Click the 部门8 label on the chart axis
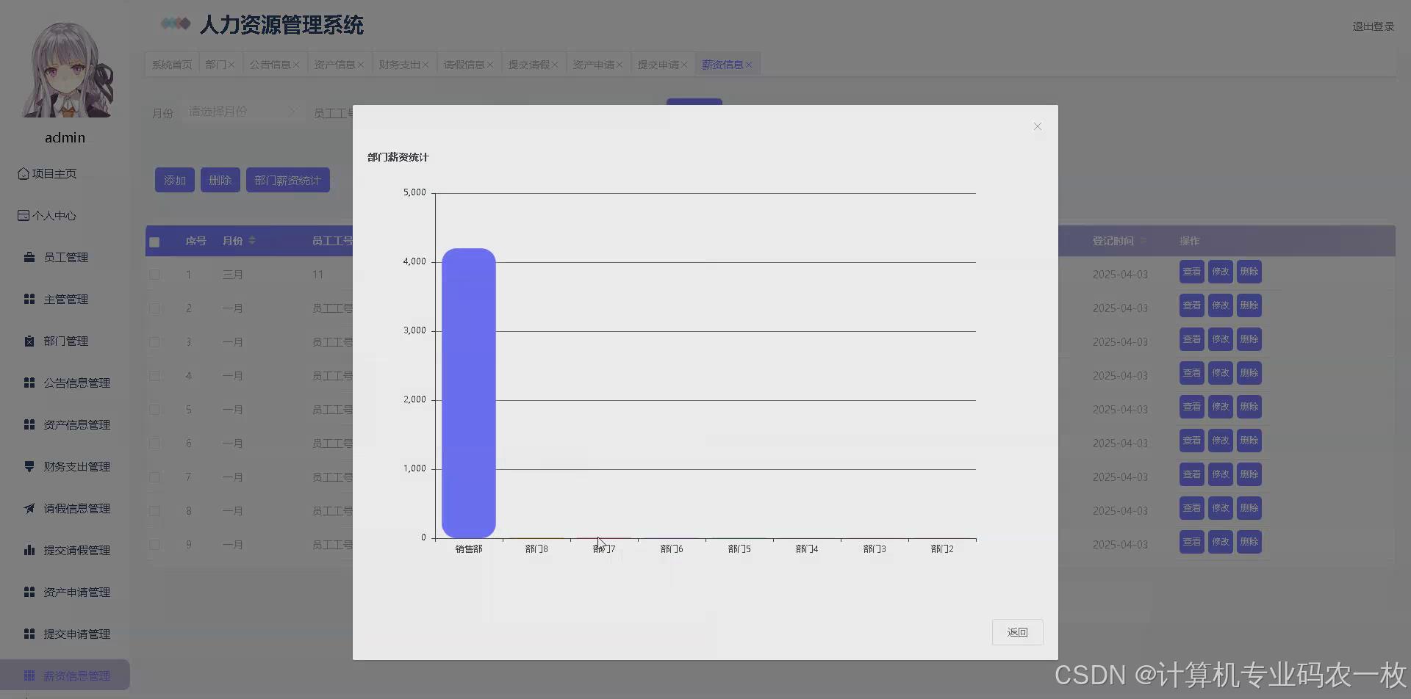This screenshot has width=1411, height=699. tap(536, 549)
